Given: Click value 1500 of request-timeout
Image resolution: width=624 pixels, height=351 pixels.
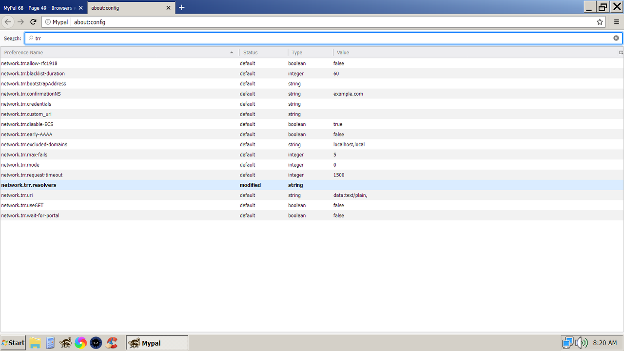Looking at the screenshot, I should coord(339,175).
